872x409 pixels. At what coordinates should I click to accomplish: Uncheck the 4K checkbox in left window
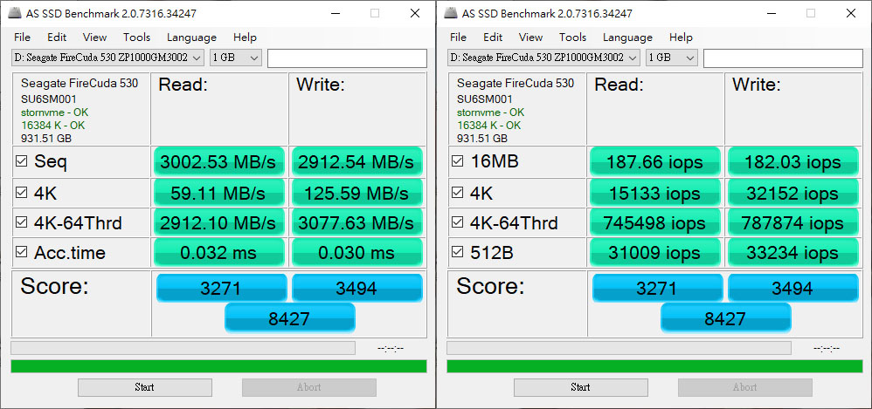21,193
